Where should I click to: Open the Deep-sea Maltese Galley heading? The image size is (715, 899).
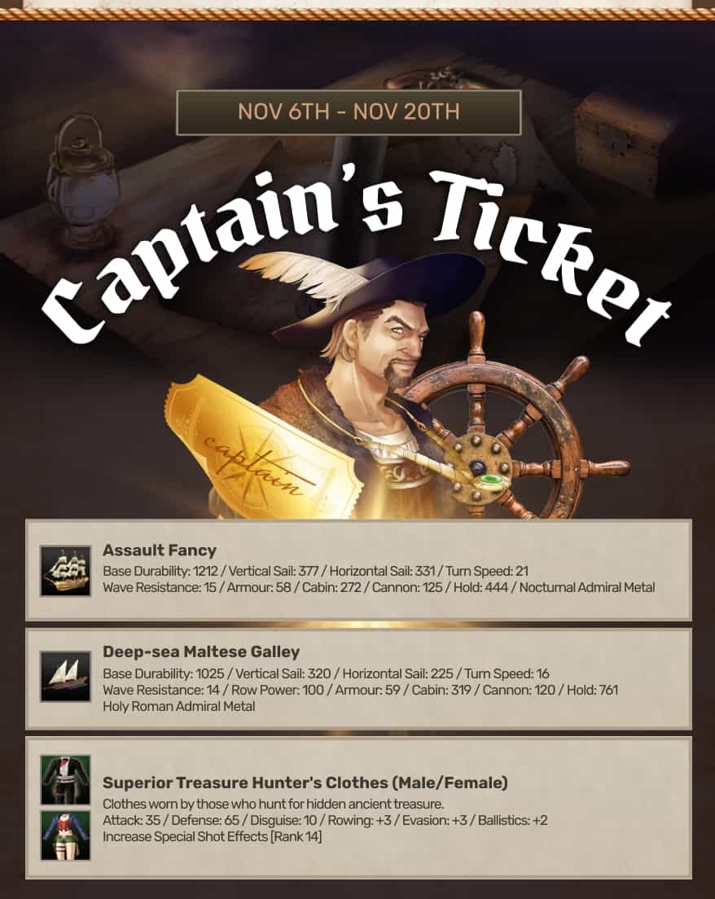[x=201, y=652]
